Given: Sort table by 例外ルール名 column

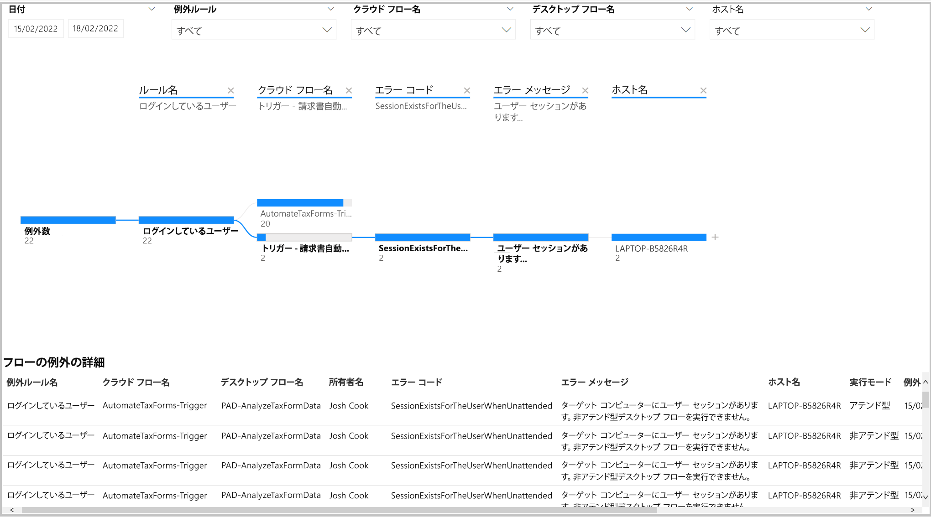Looking at the screenshot, I should [32, 382].
